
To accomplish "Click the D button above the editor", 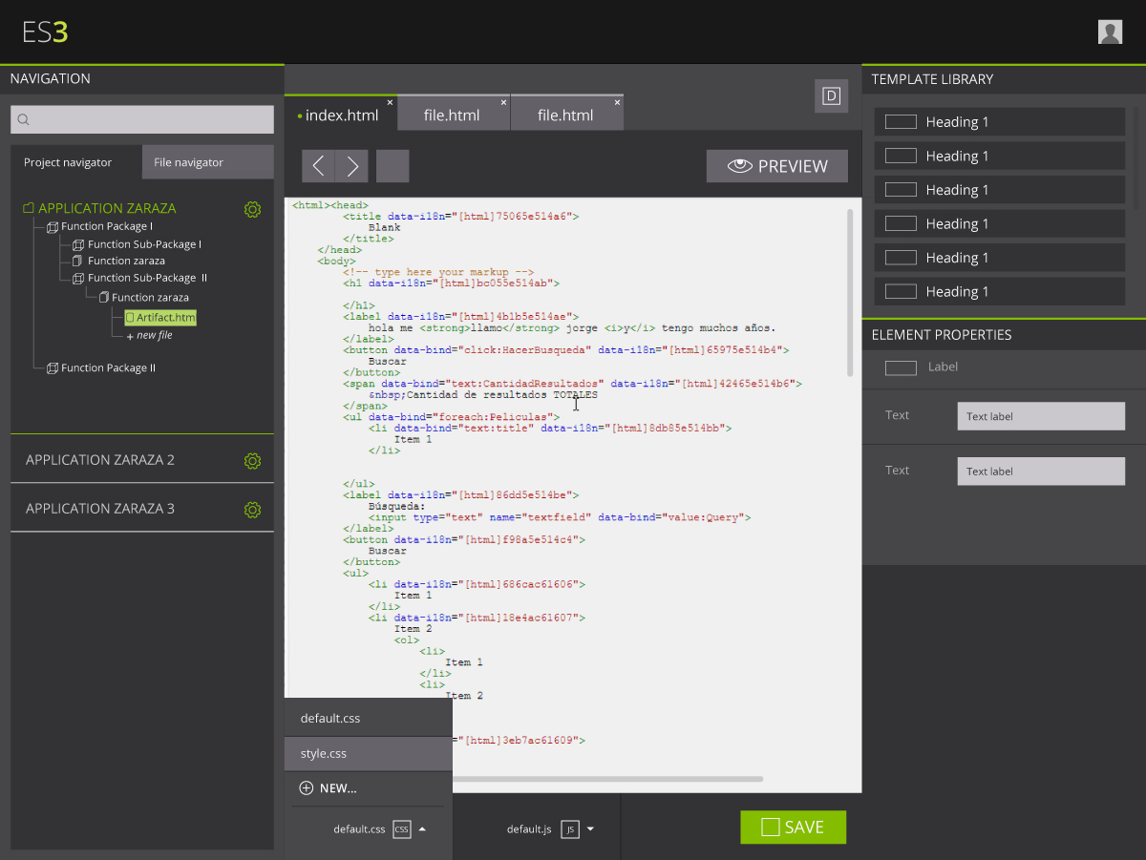I will (x=831, y=95).
